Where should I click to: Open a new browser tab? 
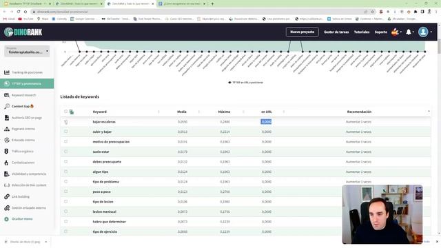pyautogui.click(x=212, y=3)
